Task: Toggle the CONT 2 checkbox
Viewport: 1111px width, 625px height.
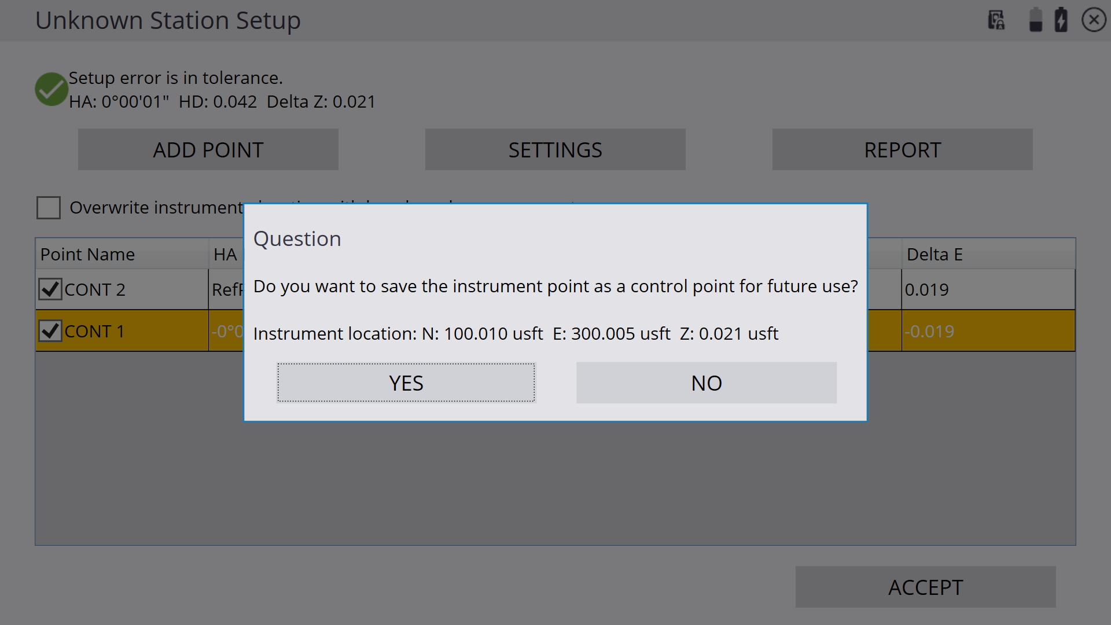Action: (x=50, y=289)
